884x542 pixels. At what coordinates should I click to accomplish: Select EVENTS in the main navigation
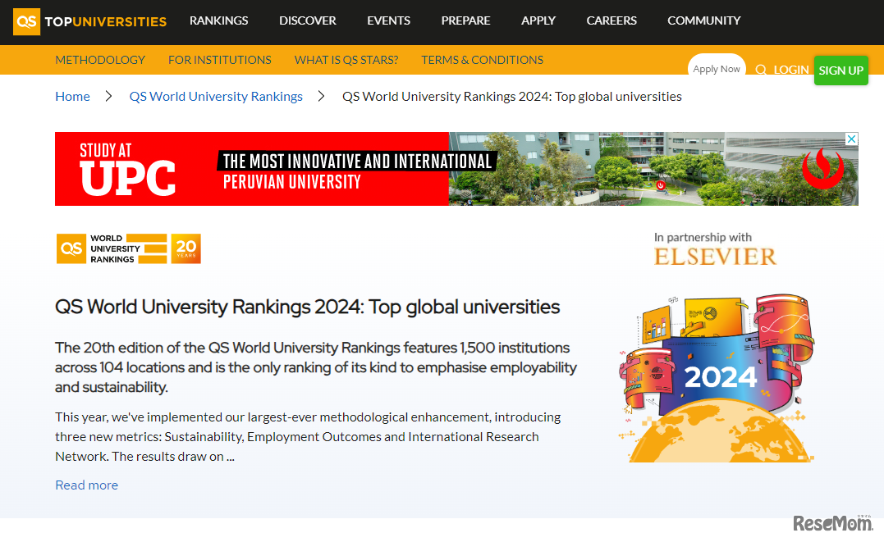[388, 20]
